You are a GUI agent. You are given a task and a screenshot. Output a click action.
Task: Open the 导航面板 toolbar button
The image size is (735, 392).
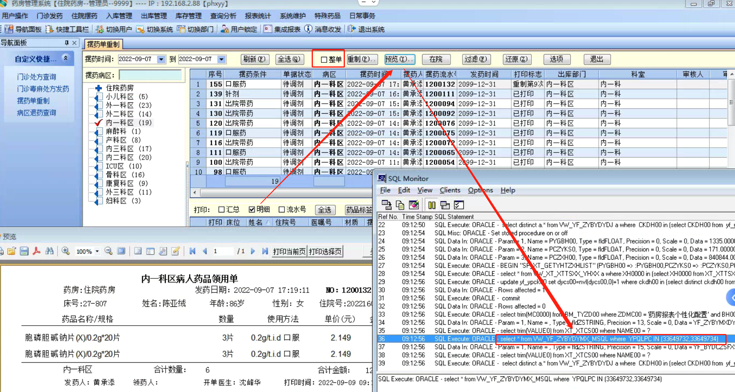23,29
